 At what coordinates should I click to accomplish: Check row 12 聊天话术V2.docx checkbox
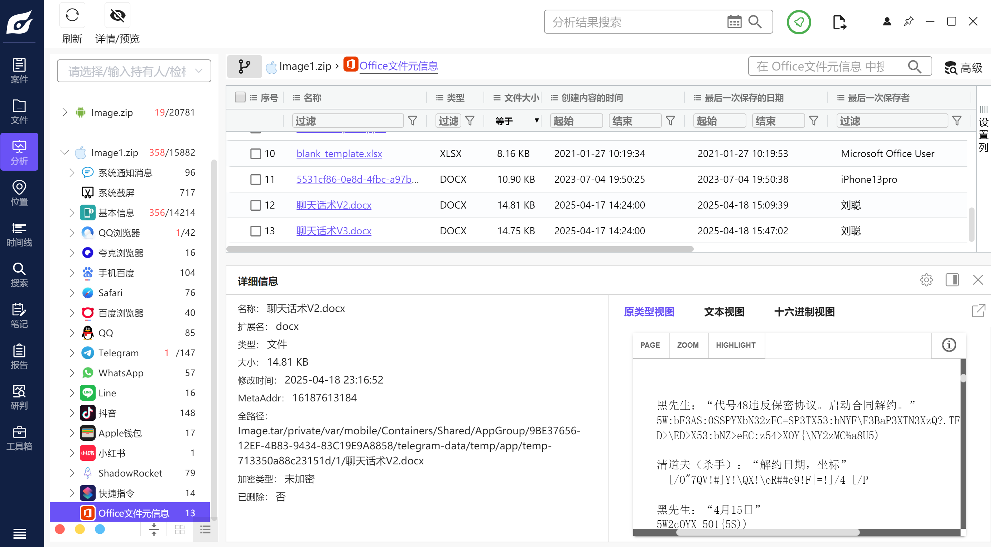pos(255,205)
